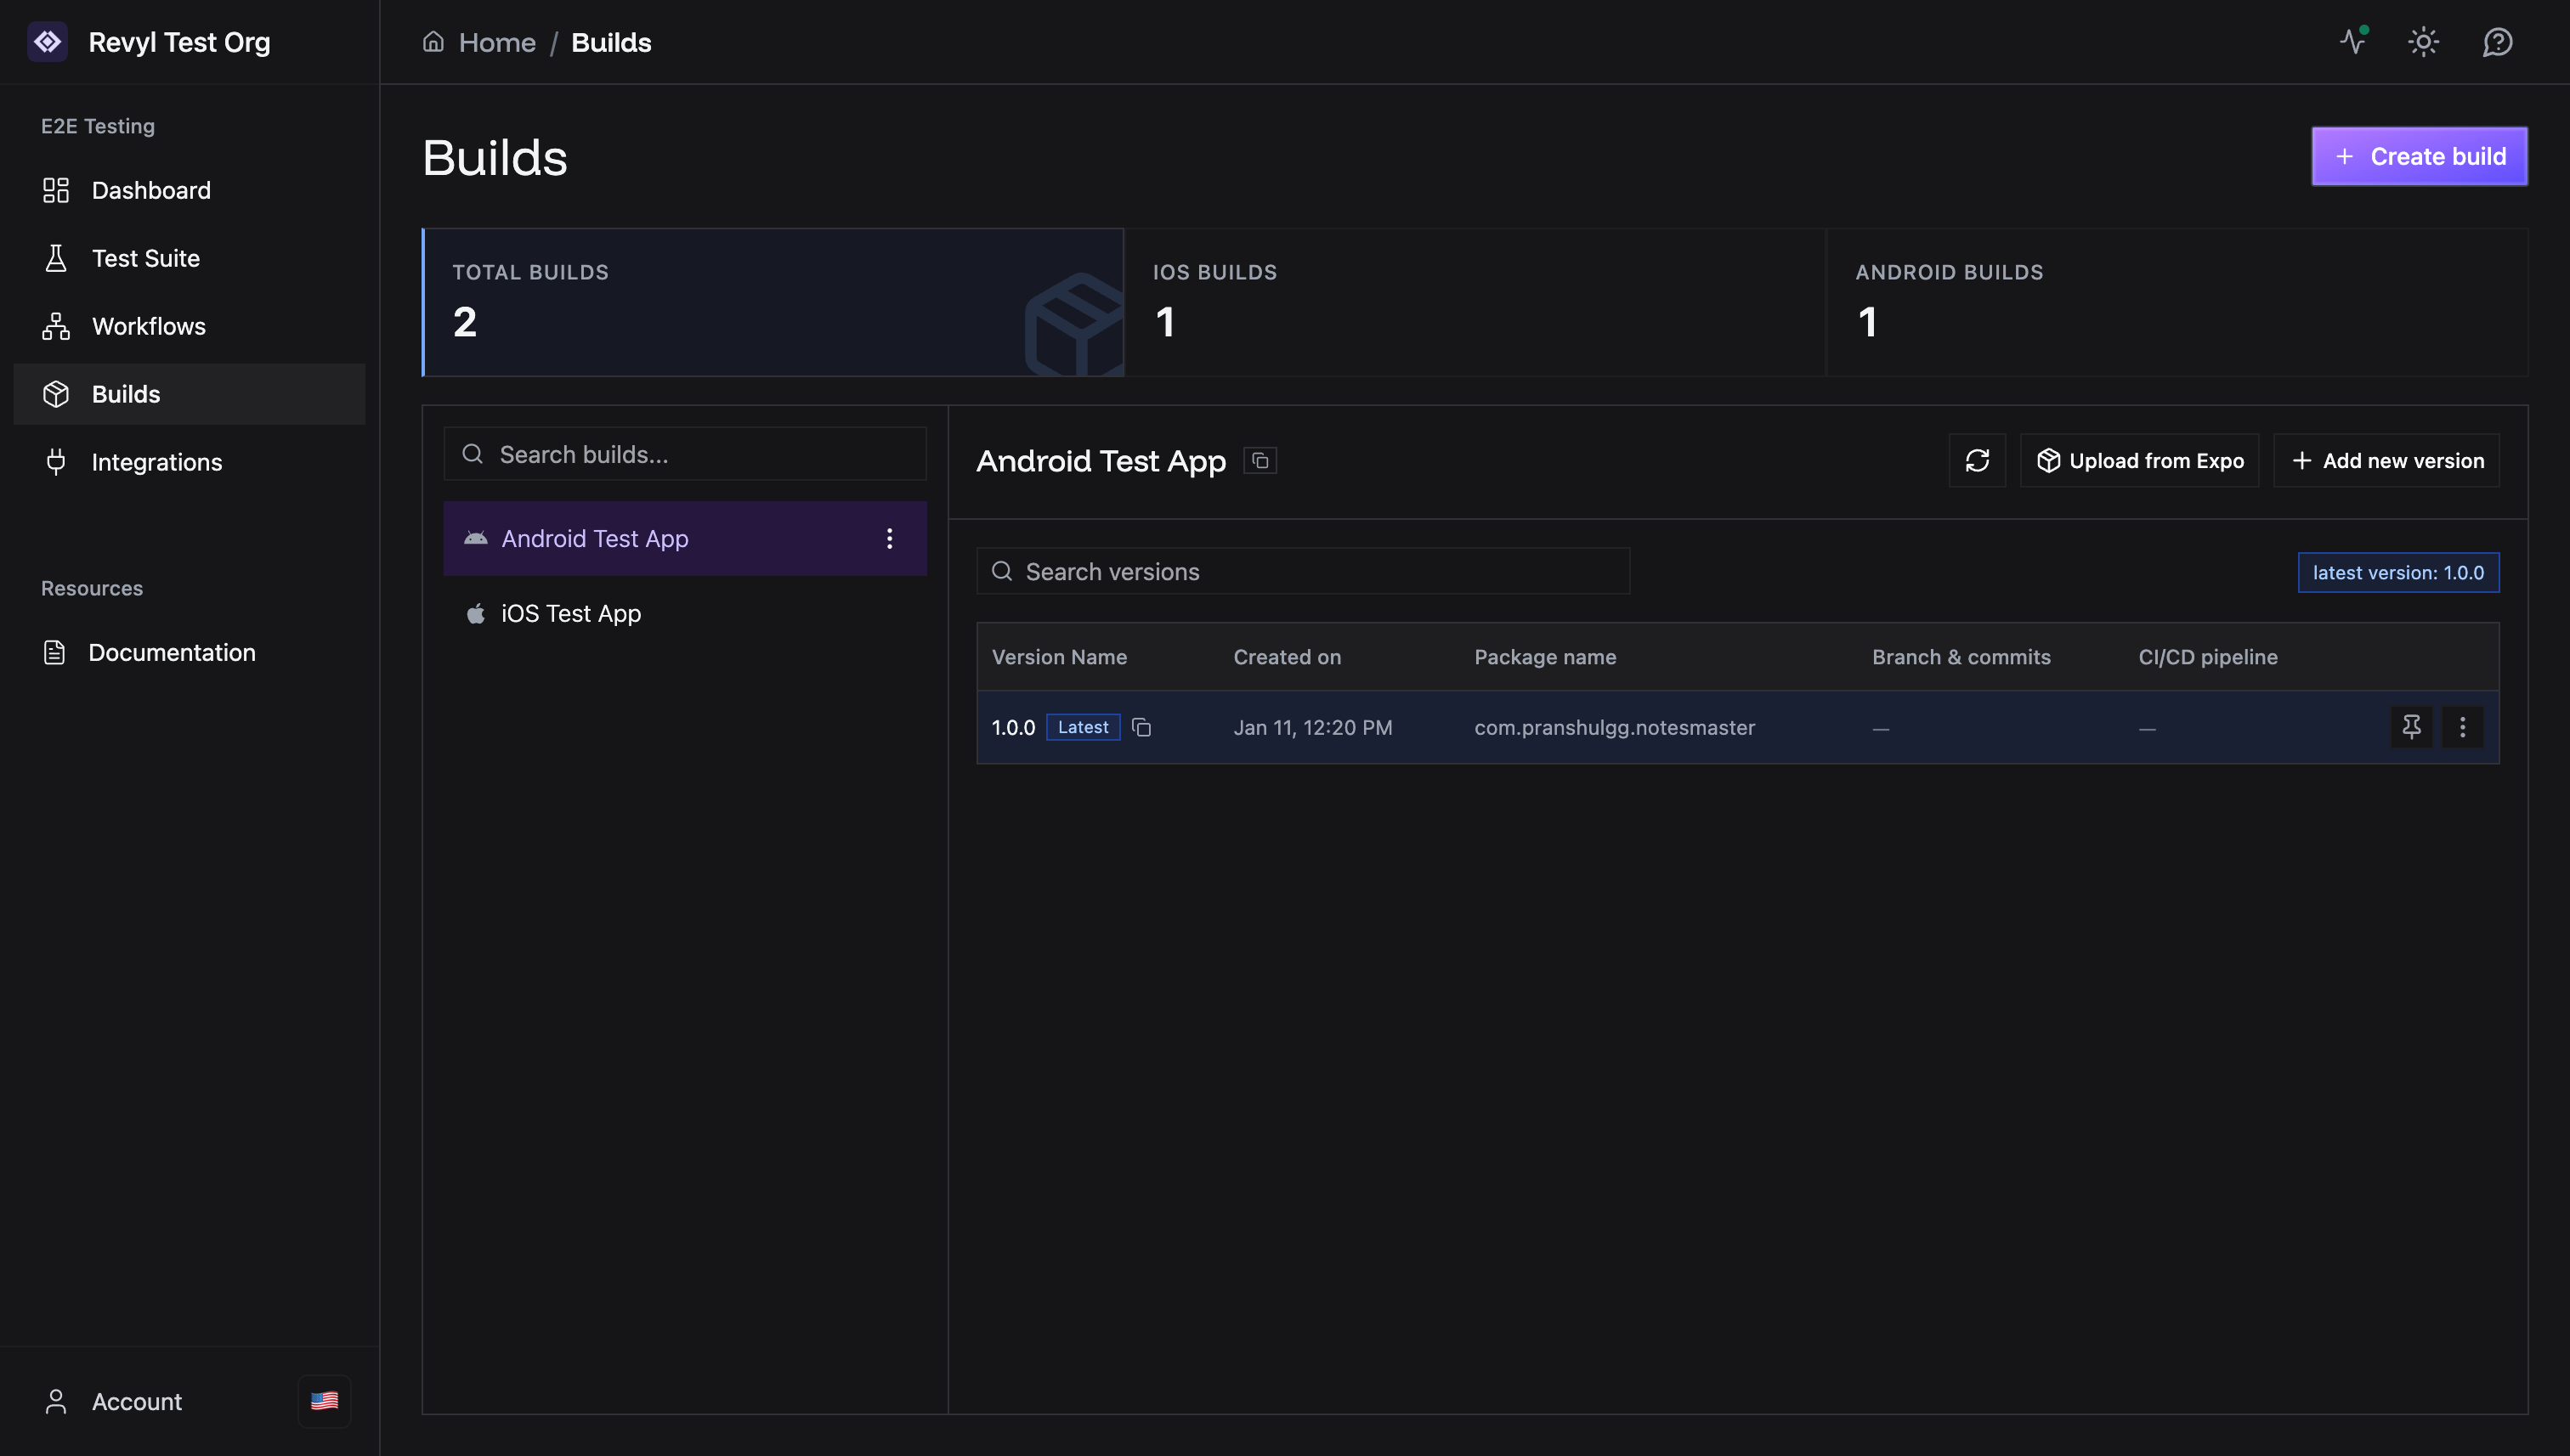Copy the Android Test App name
The image size is (2570, 1456).
pos(1260,460)
